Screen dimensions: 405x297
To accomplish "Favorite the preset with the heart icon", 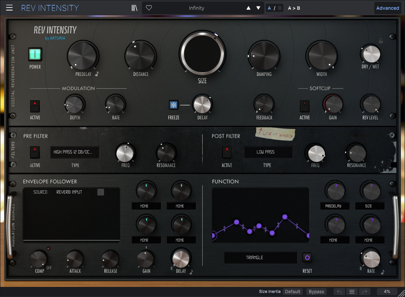I will tap(149, 8).
